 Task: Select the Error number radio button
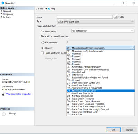tap(43, 42)
